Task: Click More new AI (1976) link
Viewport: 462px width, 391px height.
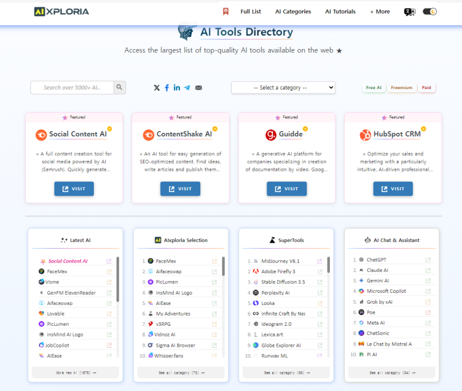Action: 75,372
